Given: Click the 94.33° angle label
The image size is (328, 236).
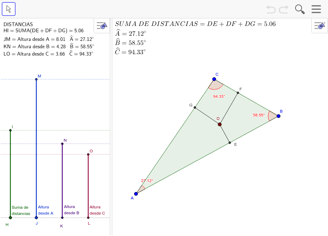Looking at the screenshot, I should [219, 96].
